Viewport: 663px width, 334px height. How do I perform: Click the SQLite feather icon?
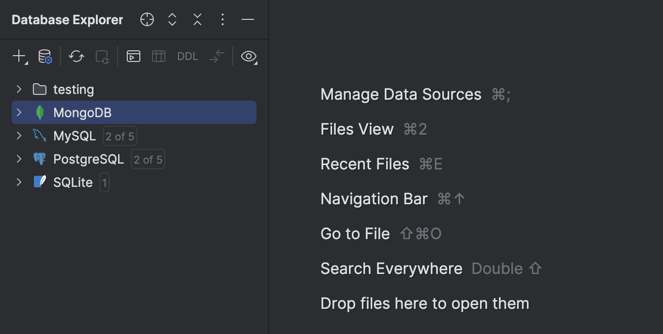pos(40,182)
